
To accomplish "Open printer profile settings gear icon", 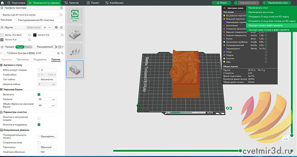I will pyautogui.click(x=61, y=8).
